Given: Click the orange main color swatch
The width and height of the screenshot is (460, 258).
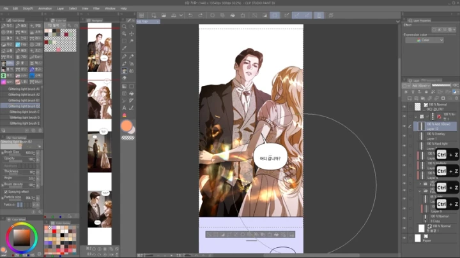Looking at the screenshot, I should coord(126,125).
